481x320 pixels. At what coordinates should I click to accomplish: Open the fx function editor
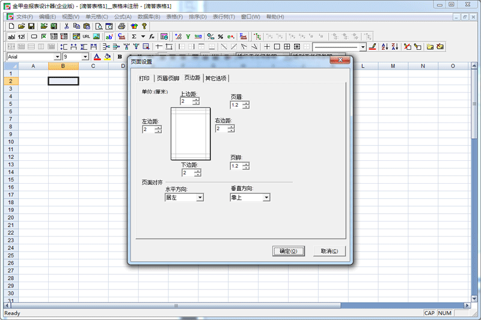point(152,37)
